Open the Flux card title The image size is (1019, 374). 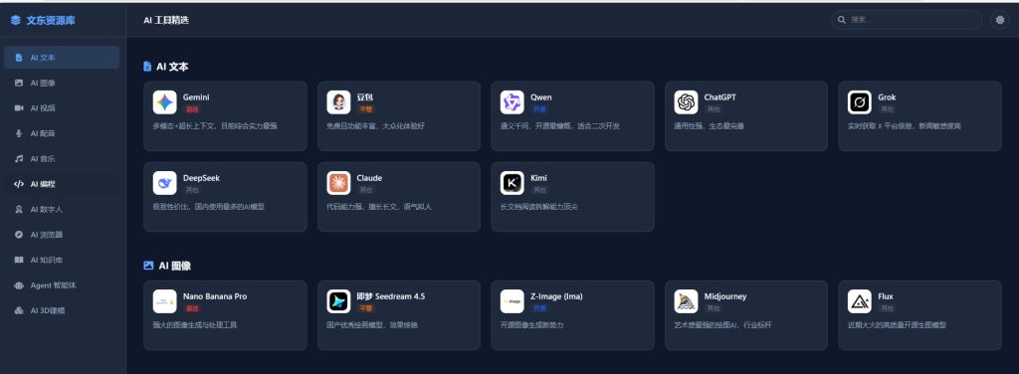(x=886, y=296)
